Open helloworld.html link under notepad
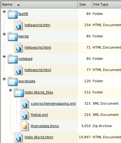This screenshot has width=121, height=143. point(38,70)
